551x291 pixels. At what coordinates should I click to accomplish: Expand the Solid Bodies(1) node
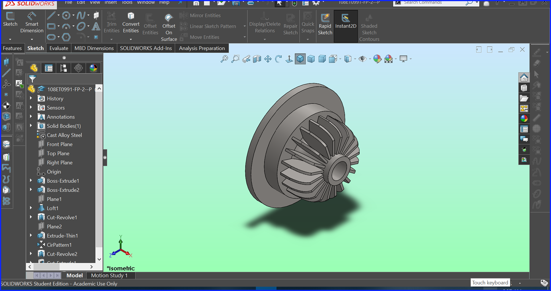pos(31,126)
